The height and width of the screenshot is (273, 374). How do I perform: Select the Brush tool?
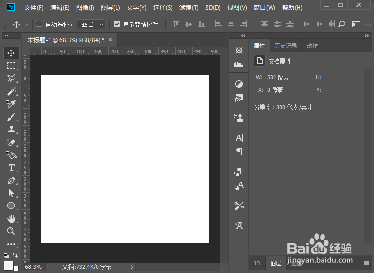click(x=11, y=117)
